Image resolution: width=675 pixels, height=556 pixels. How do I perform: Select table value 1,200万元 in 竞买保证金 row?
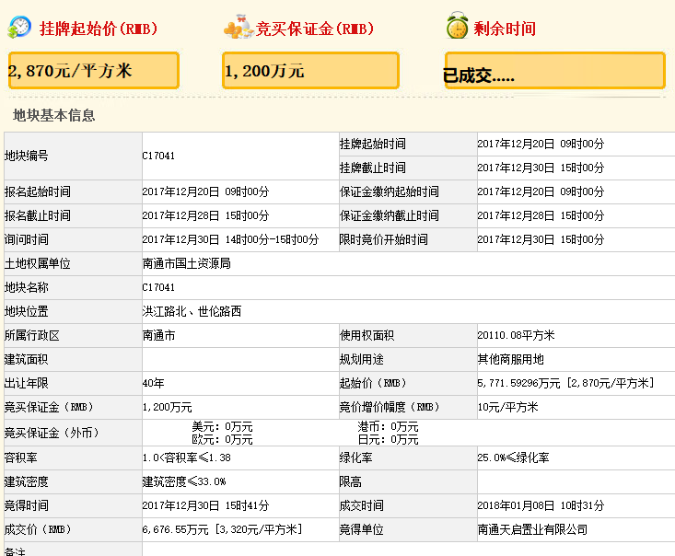(x=168, y=407)
